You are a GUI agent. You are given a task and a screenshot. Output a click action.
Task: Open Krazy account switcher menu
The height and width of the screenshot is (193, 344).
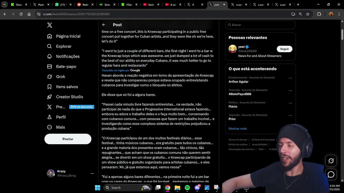(x=92, y=173)
